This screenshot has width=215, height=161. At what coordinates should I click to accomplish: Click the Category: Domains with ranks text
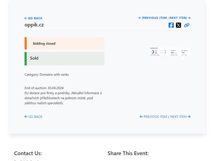(47, 75)
